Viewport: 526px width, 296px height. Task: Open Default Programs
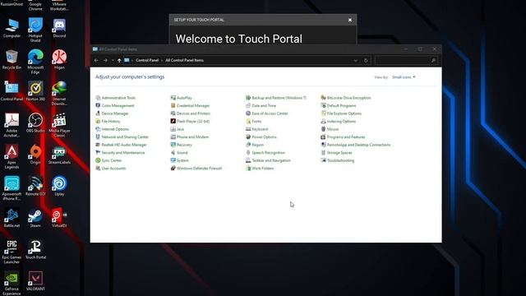(339, 105)
